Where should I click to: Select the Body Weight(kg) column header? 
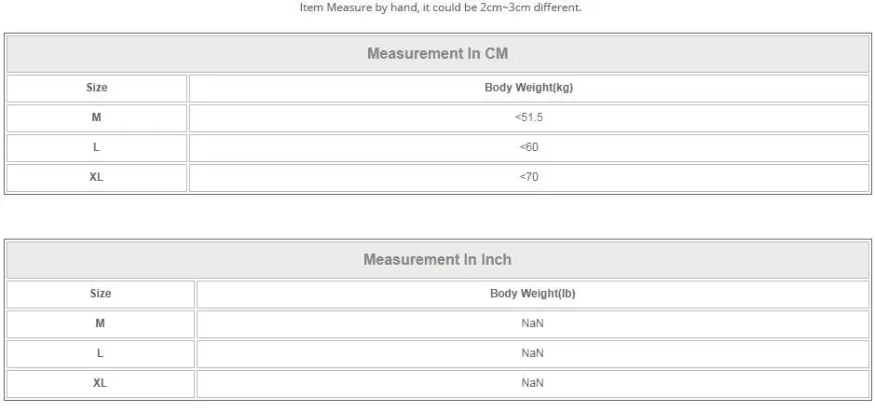(529, 89)
